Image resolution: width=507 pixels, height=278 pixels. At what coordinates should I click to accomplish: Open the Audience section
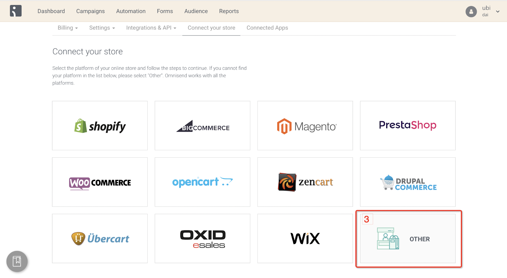pos(196,11)
